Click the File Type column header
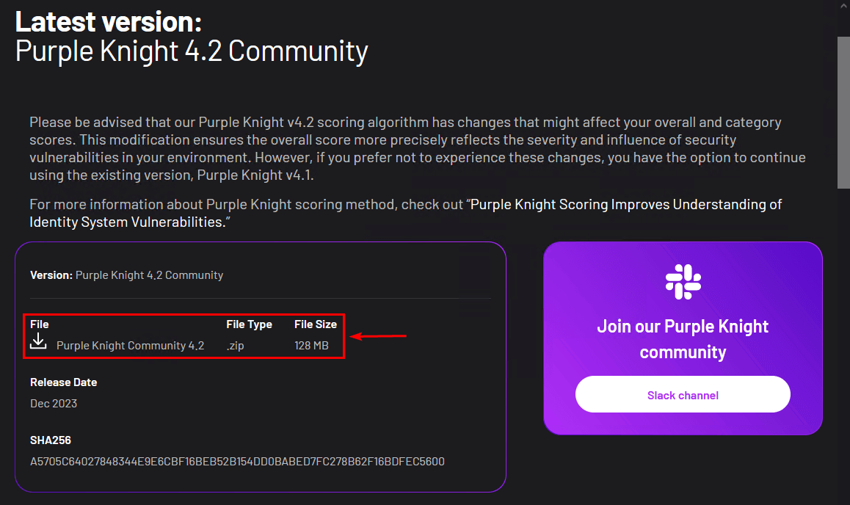Viewport: 850px width, 505px height. click(249, 324)
